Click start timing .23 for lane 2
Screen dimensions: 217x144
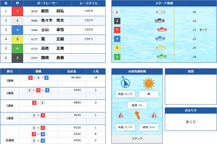click(194, 21)
